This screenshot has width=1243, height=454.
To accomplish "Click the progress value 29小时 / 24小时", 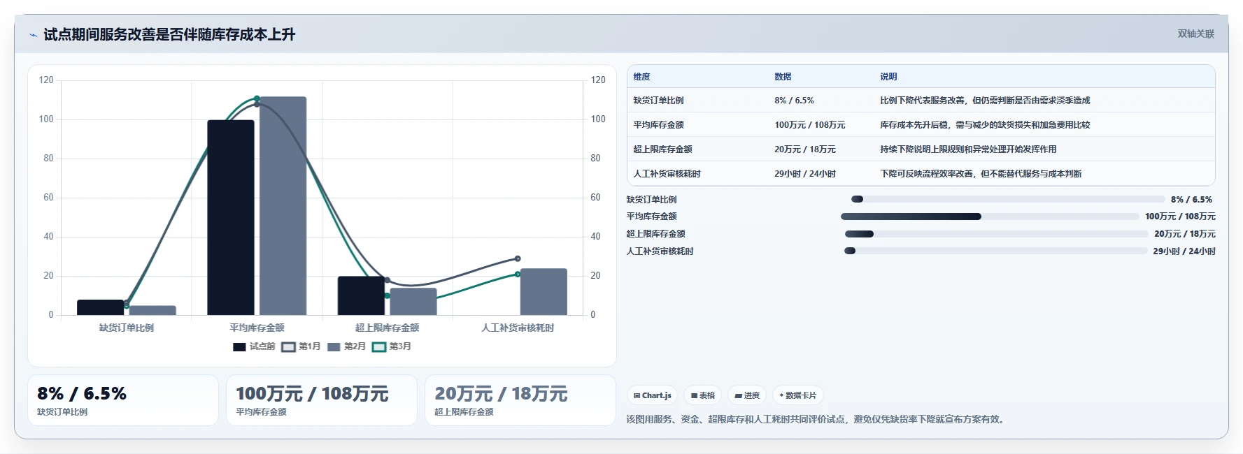I will (x=1184, y=251).
